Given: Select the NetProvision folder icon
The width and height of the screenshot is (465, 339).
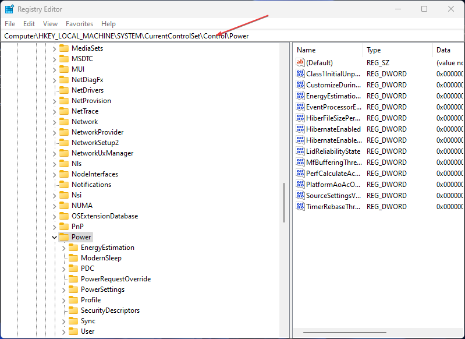Looking at the screenshot, I should coord(64,101).
